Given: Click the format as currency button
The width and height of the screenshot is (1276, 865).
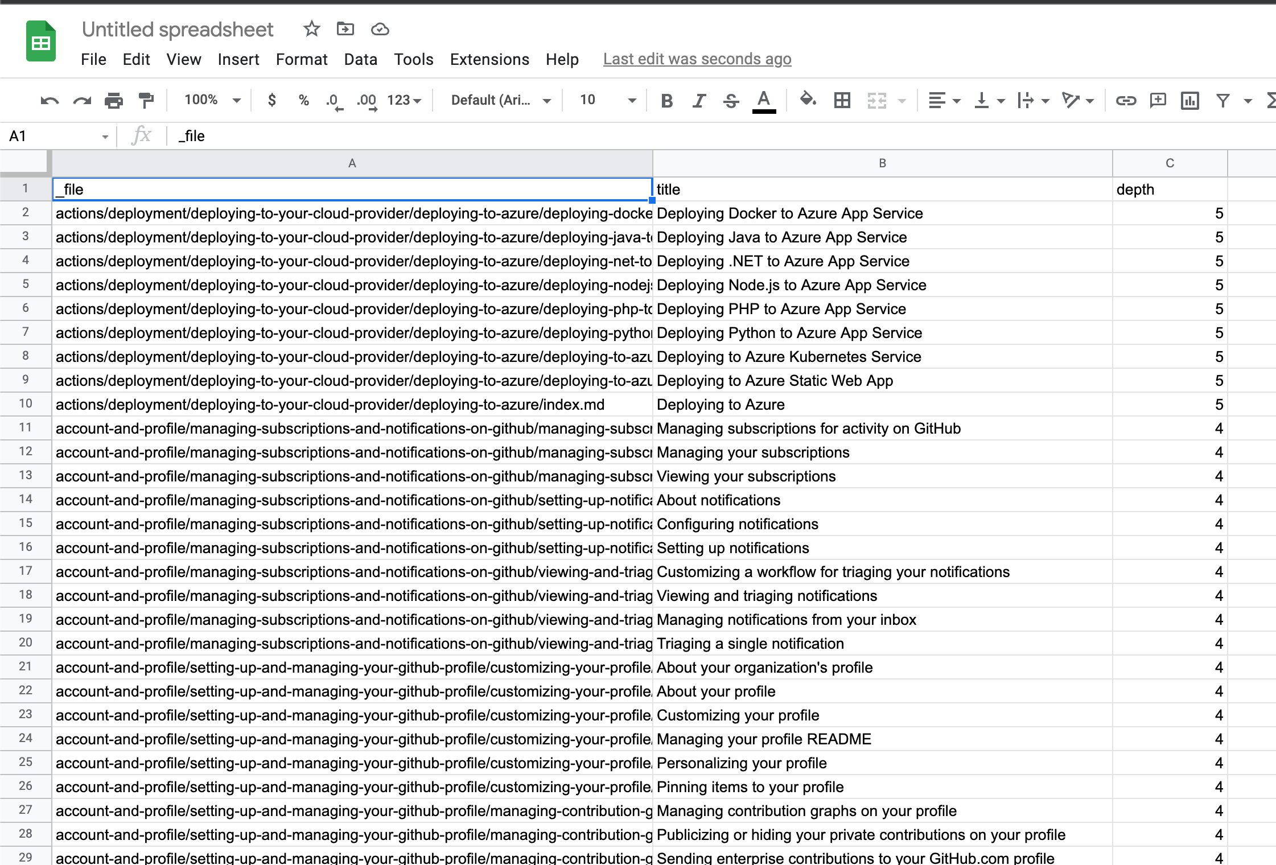Looking at the screenshot, I should 272,100.
